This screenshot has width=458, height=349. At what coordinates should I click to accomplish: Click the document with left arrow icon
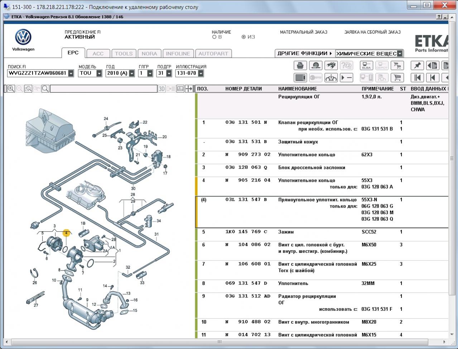(433, 66)
